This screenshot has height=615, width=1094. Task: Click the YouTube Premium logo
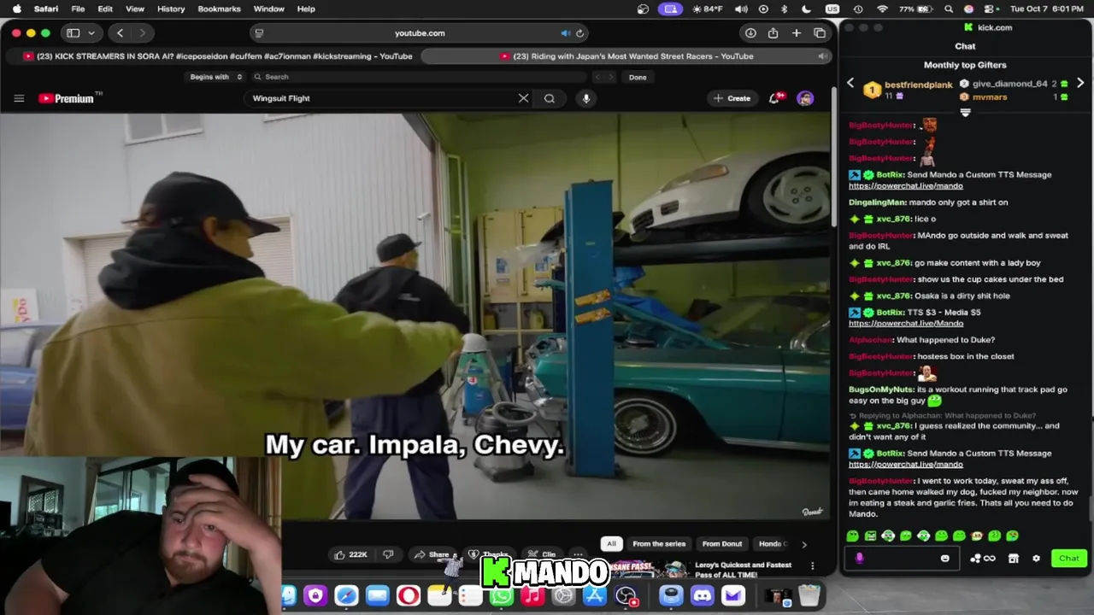click(70, 98)
